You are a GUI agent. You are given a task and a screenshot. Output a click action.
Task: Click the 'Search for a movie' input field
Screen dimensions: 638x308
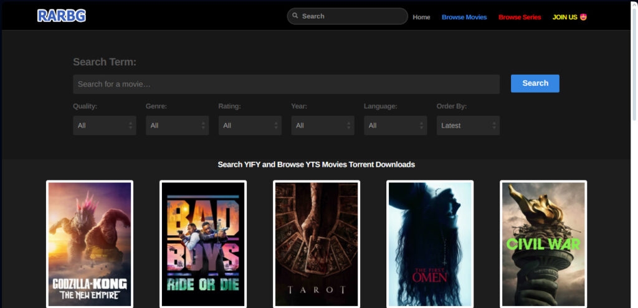pos(287,84)
